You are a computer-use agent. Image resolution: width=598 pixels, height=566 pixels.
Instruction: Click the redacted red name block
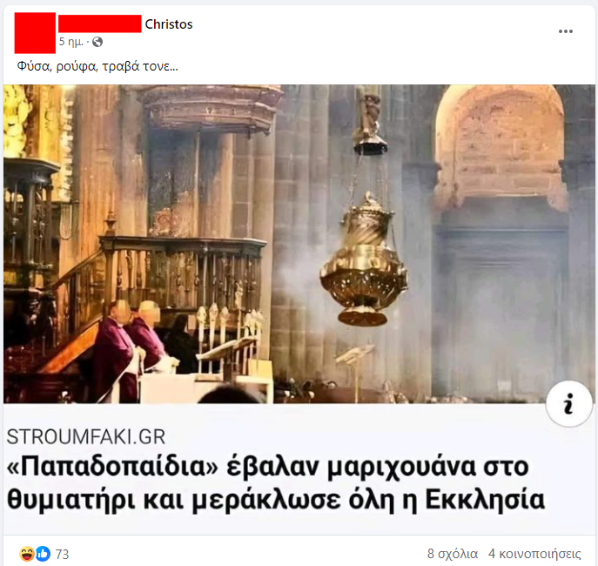pyautogui.click(x=99, y=24)
